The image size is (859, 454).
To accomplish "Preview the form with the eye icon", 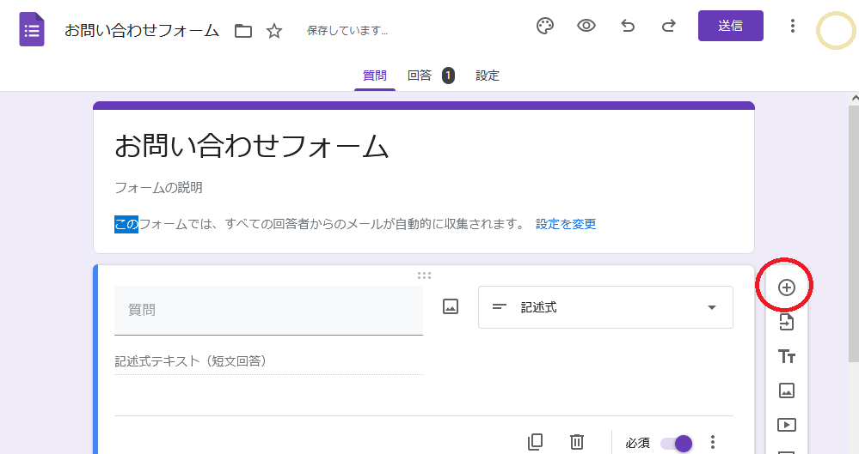I will [586, 26].
